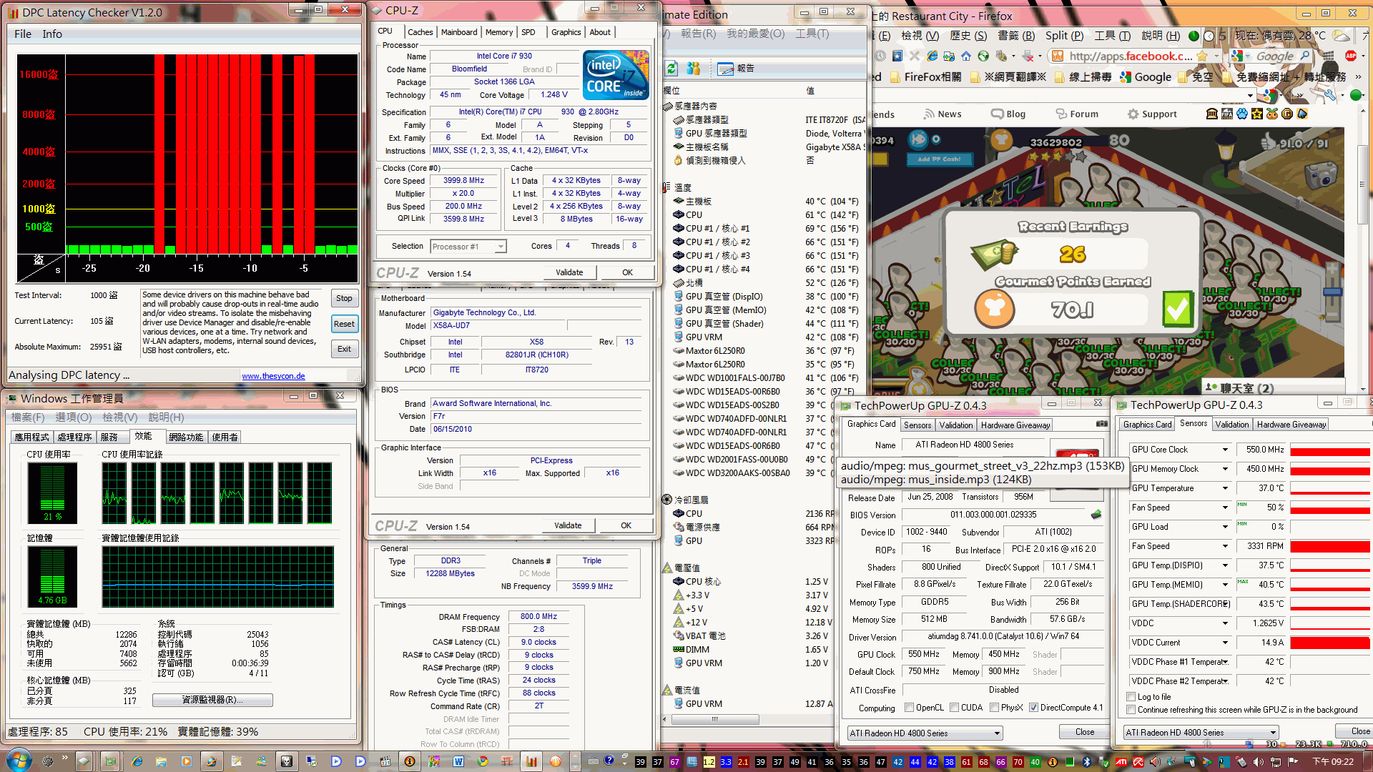Enable the Log to file checkbox
Image resolution: width=1373 pixels, height=772 pixels.
1131,696
